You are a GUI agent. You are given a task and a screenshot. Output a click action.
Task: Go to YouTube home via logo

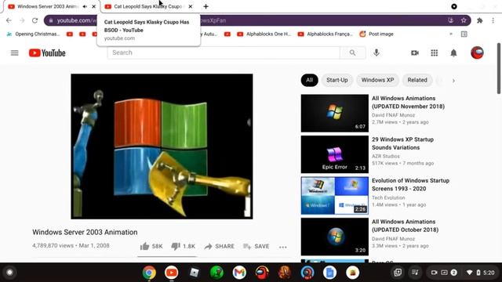(x=47, y=52)
